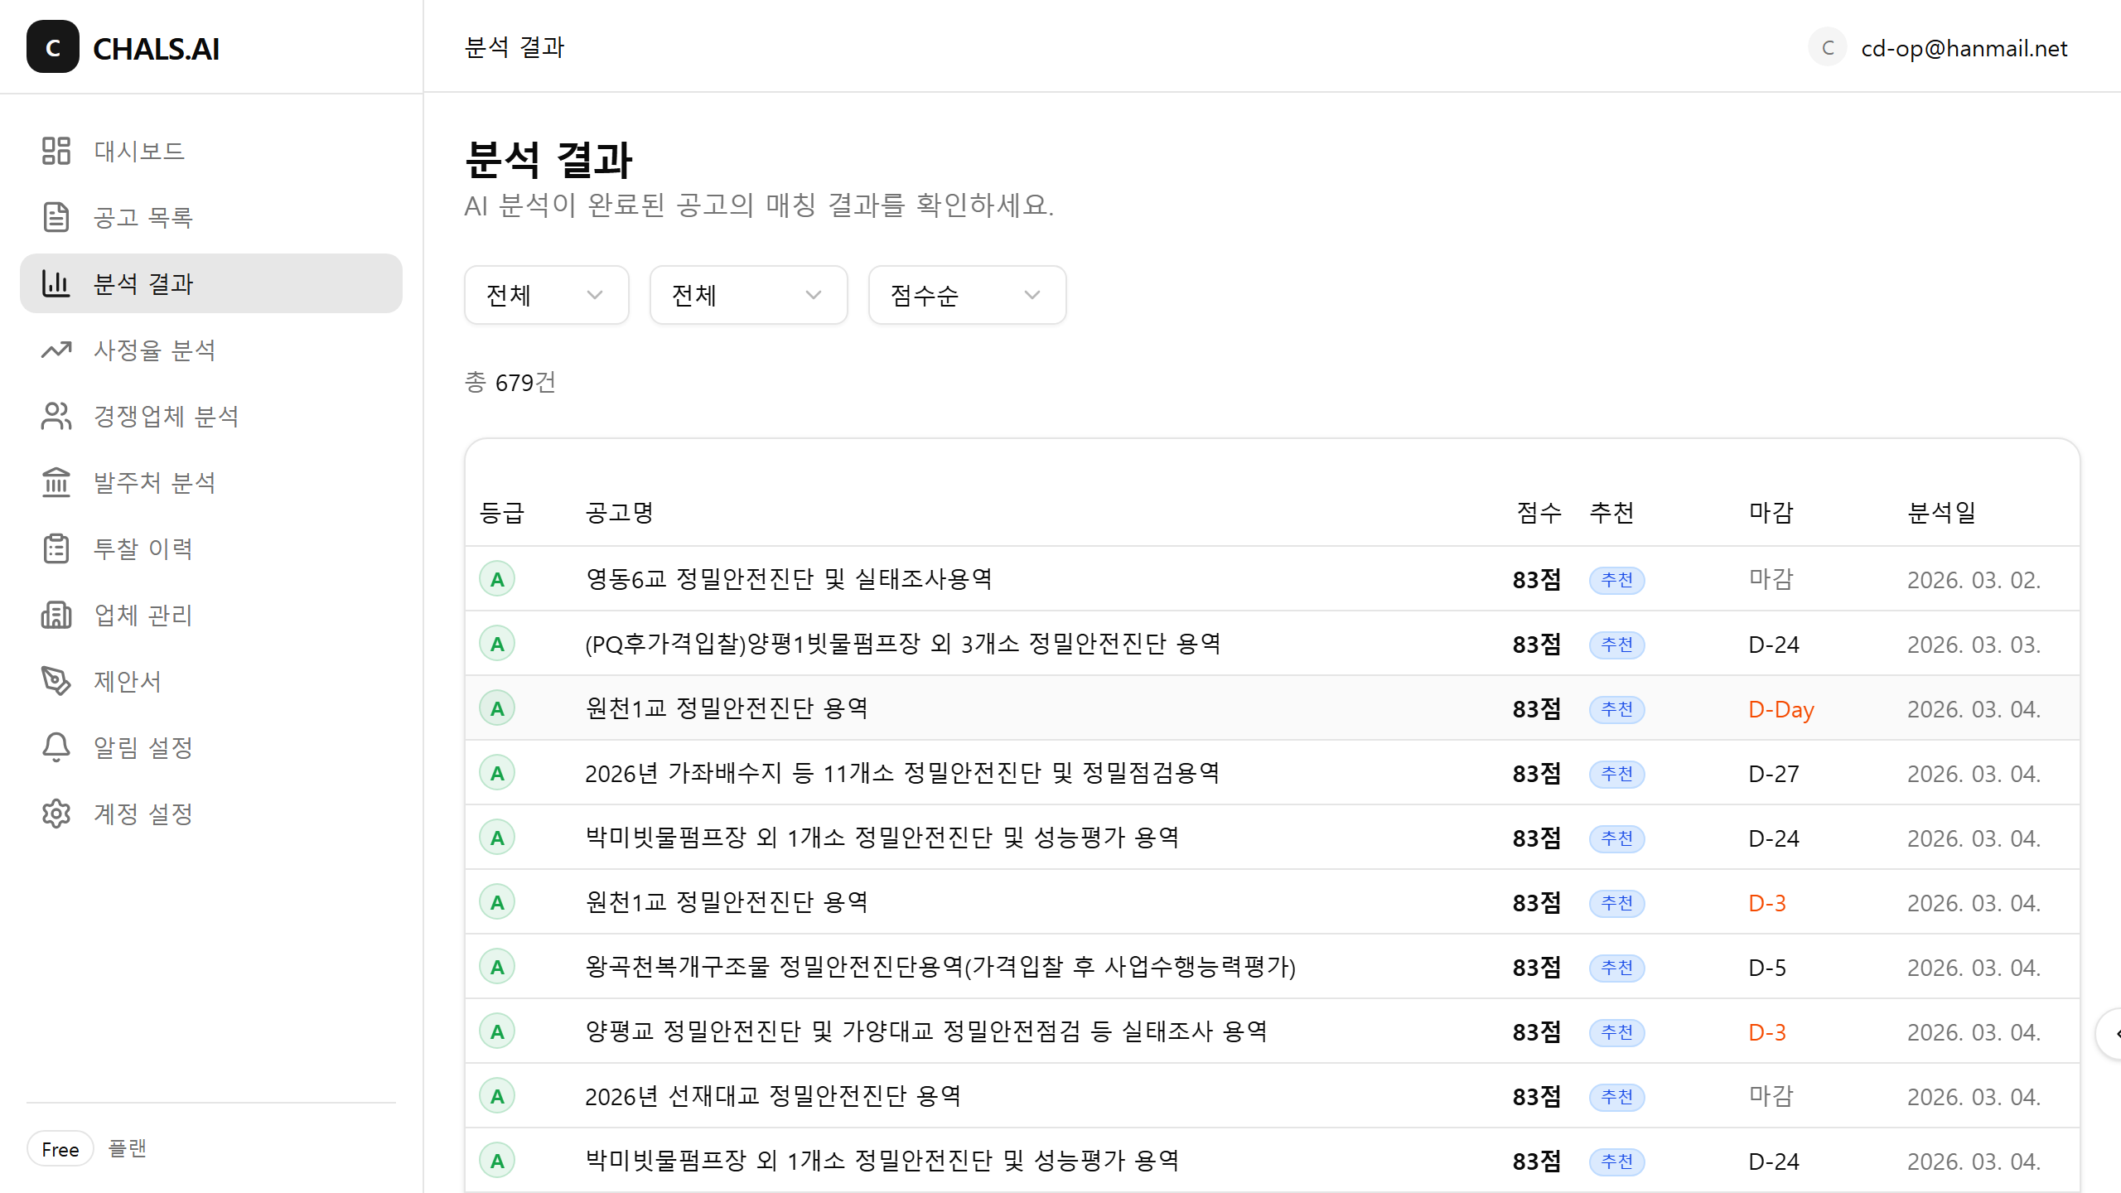Open 투찰 이력 clipboard icon
This screenshot has height=1193, width=2121.
56,548
